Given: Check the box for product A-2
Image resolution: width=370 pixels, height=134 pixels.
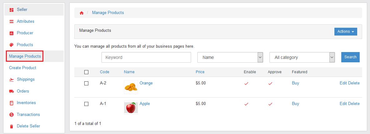Looking at the screenshot, I should (x=86, y=83).
